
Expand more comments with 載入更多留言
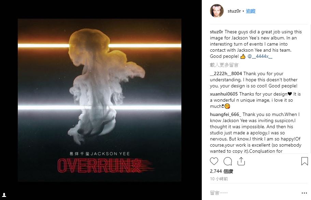click(224, 65)
